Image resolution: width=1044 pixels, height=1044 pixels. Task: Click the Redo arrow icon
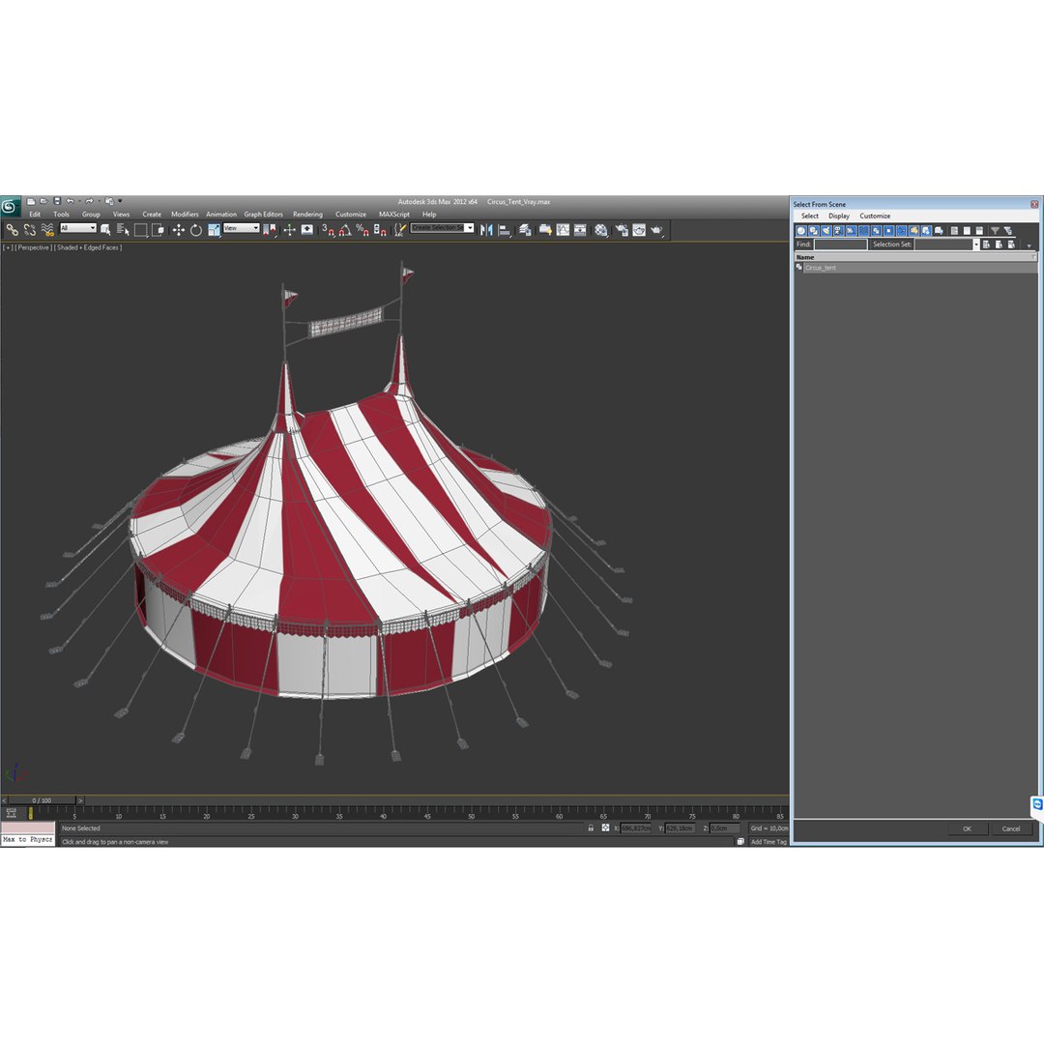pos(89,201)
